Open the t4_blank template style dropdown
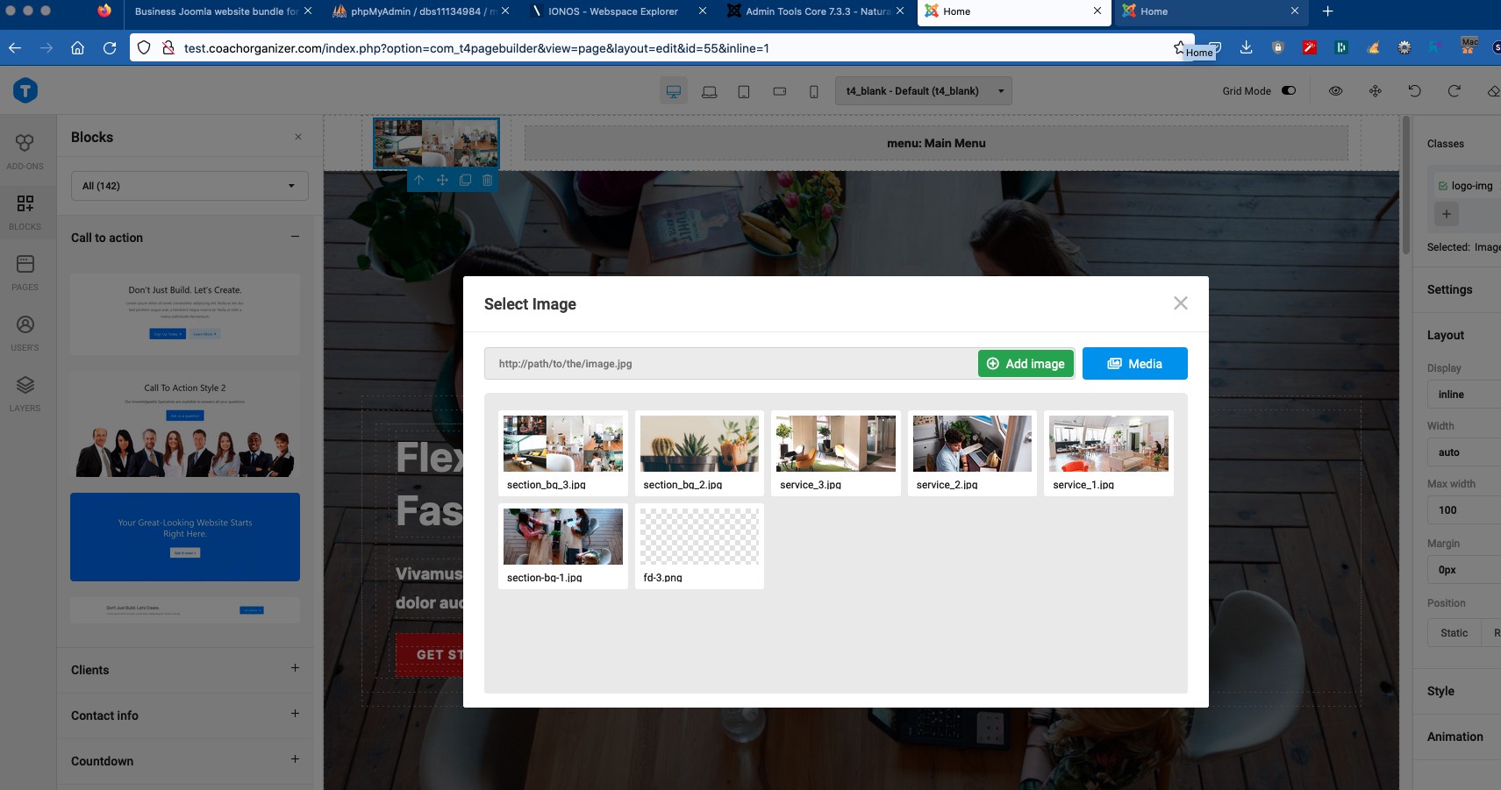This screenshot has width=1501, height=790. pos(924,91)
